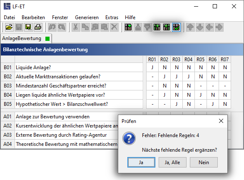Image resolution: width=244 pixels, height=180 pixels.
Task: Click the printer icon in toolbar
Action: tap(38, 27)
